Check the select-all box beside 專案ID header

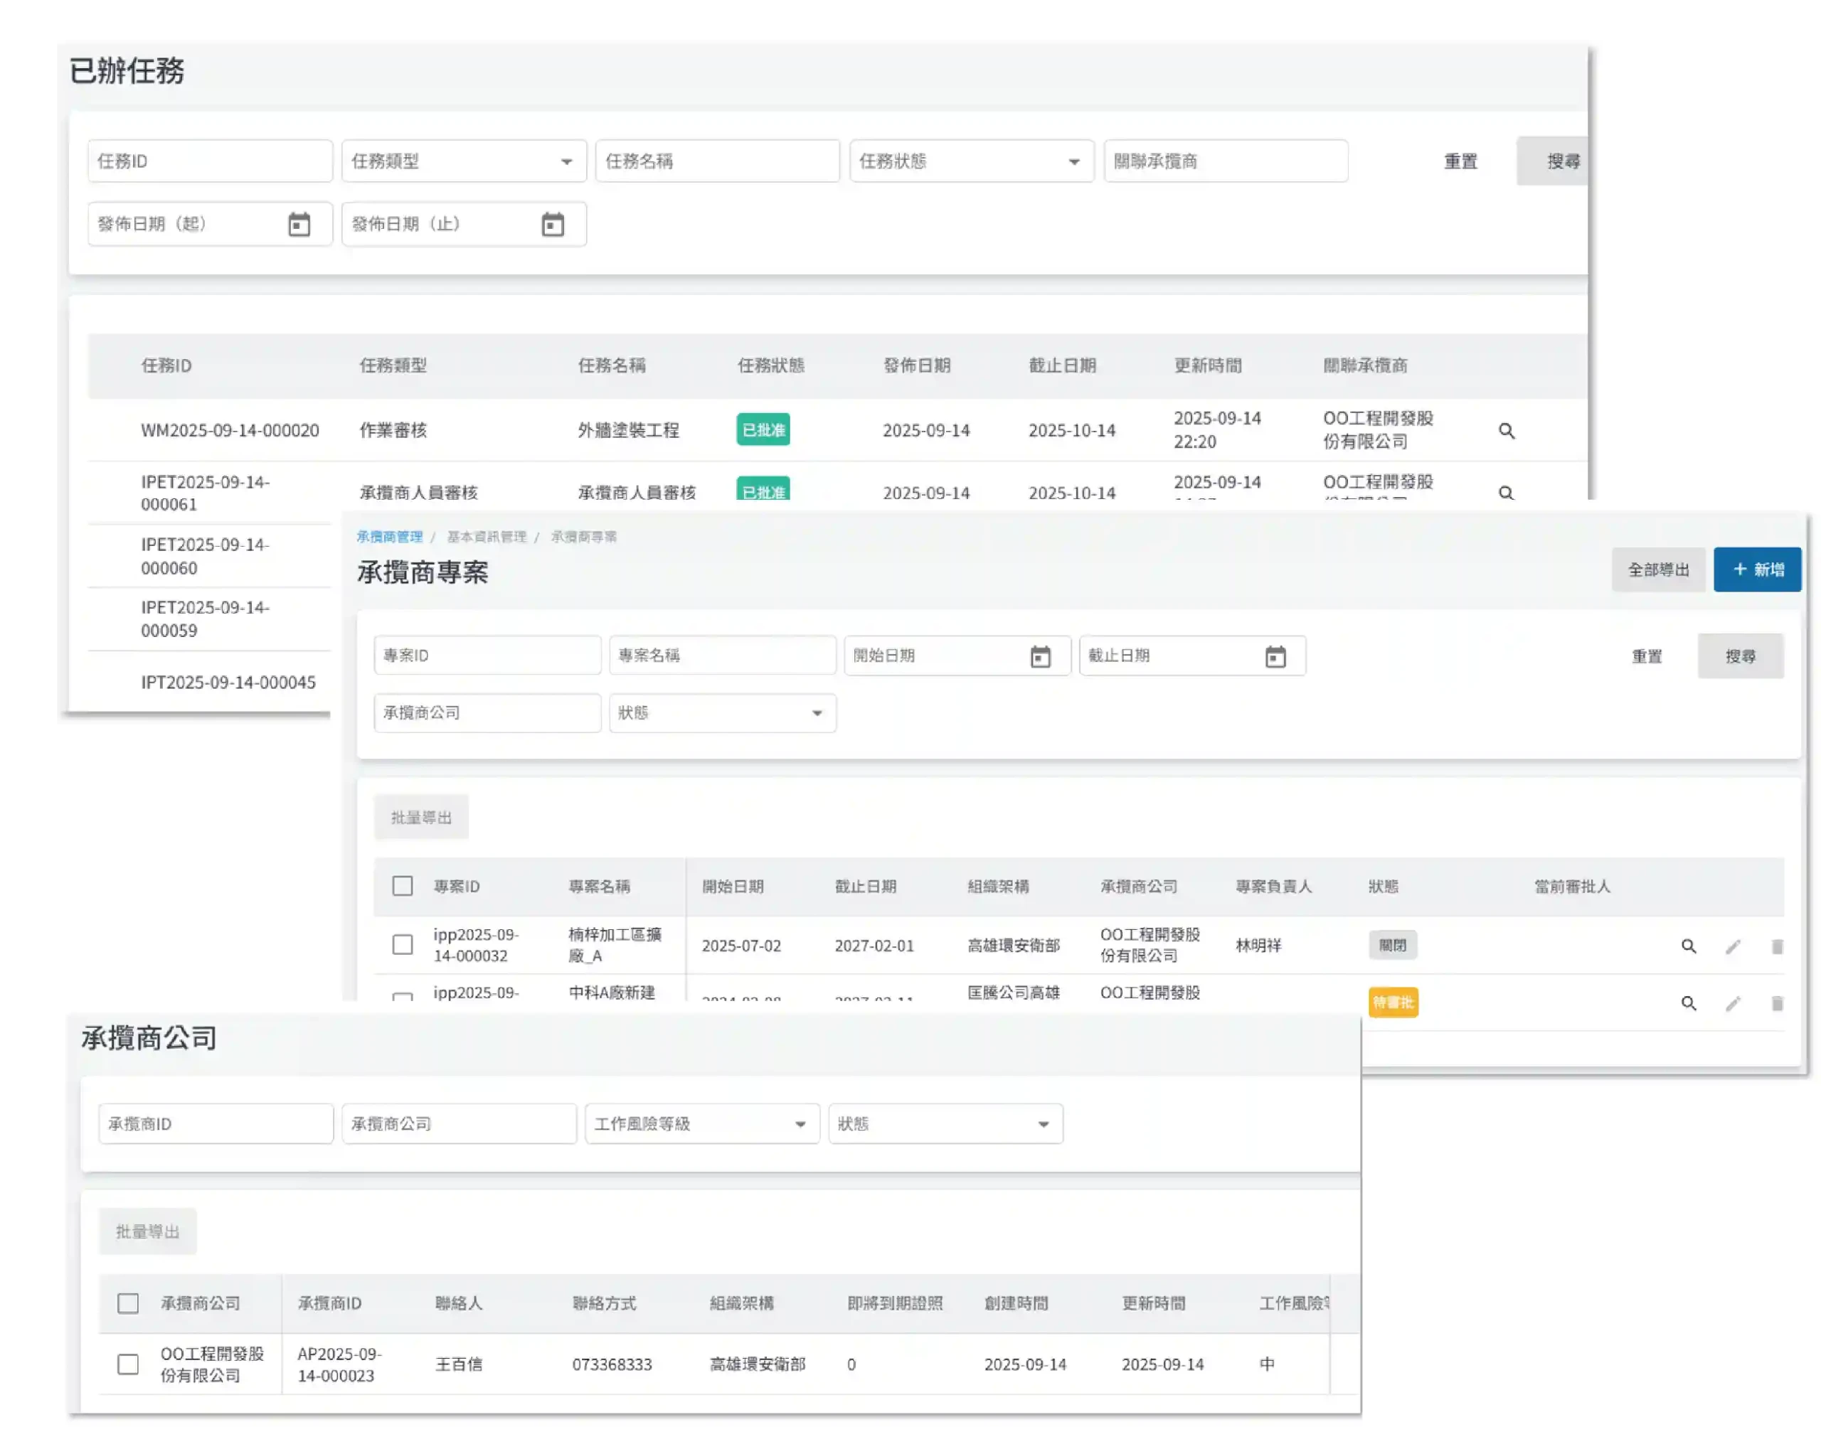[x=403, y=886]
